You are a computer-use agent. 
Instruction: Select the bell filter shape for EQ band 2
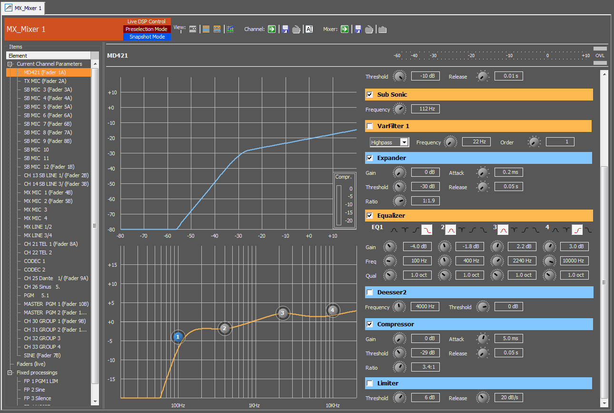click(x=450, y=230)
